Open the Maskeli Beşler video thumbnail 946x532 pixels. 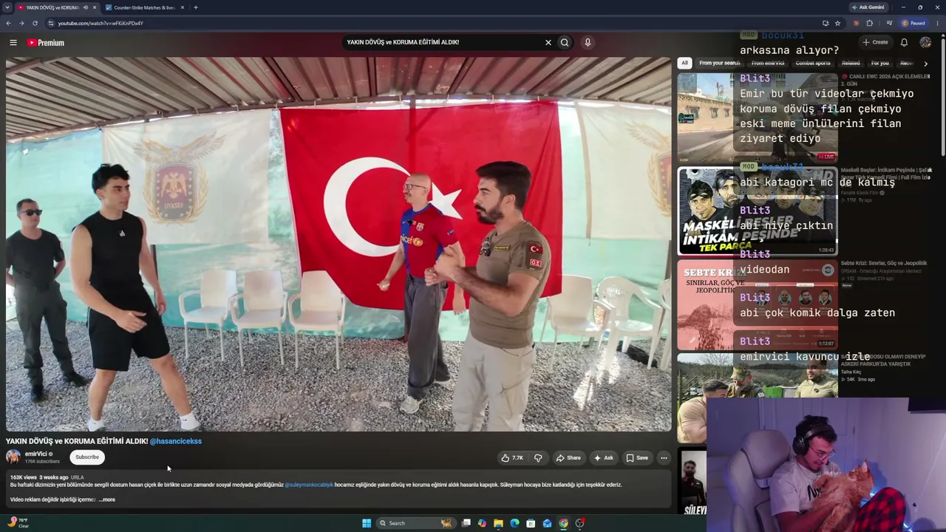pyautogui.click(x=758, y=211)
